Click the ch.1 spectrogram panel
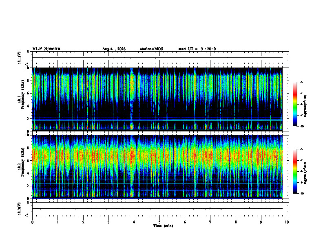The height and width of the screenshot is (249, 323). point(157,99)
